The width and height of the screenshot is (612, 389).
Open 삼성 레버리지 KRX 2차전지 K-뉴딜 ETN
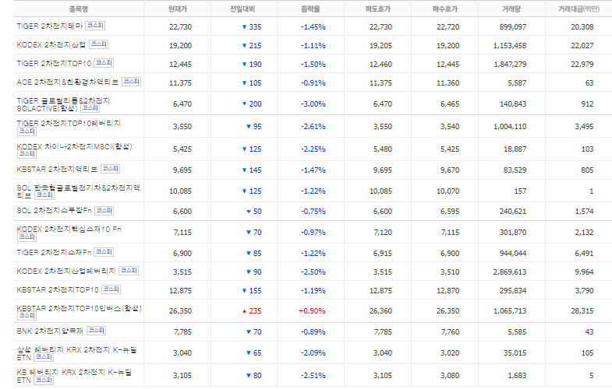(x=77, y=353)
